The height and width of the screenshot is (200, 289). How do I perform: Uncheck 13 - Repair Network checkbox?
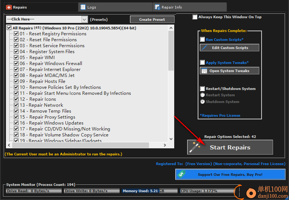coord(16,105)
